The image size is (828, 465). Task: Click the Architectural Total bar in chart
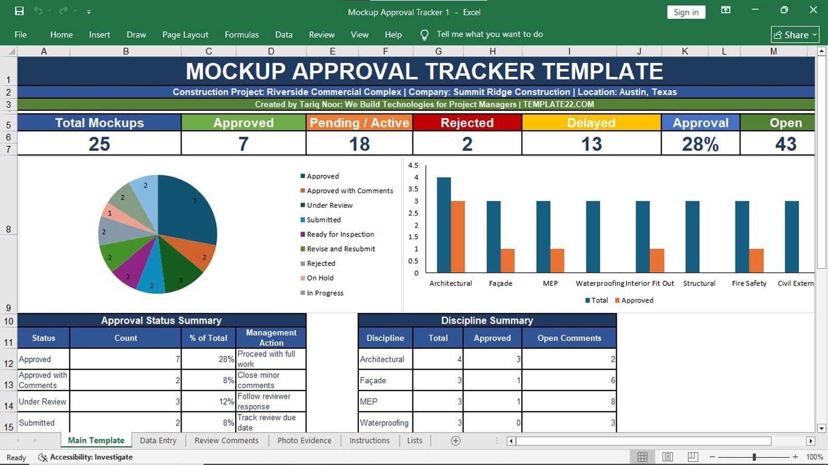click(444, 225)
